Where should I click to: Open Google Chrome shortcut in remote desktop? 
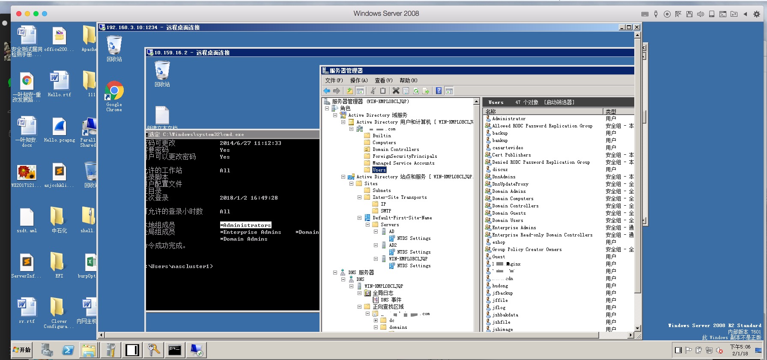pos(114,97)
